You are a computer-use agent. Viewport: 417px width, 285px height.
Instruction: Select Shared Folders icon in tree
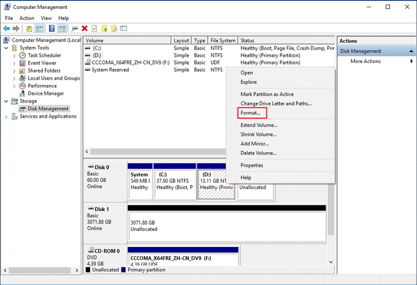[22, 71]
